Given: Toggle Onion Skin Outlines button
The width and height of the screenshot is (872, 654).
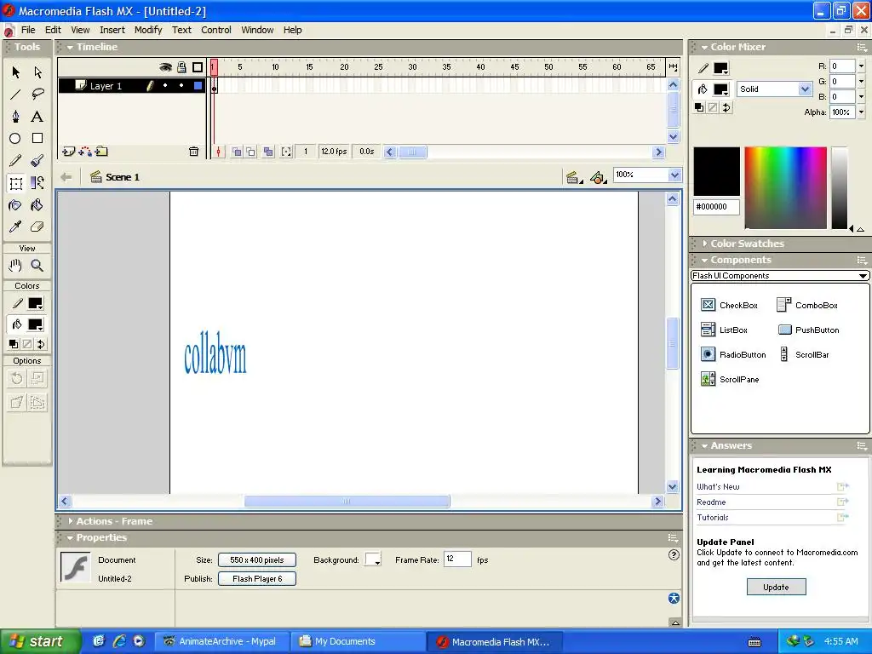Looking at the screenshot, I should (251, 152).
